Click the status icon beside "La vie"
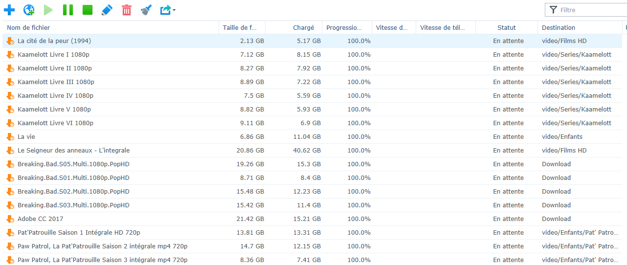 10,137
